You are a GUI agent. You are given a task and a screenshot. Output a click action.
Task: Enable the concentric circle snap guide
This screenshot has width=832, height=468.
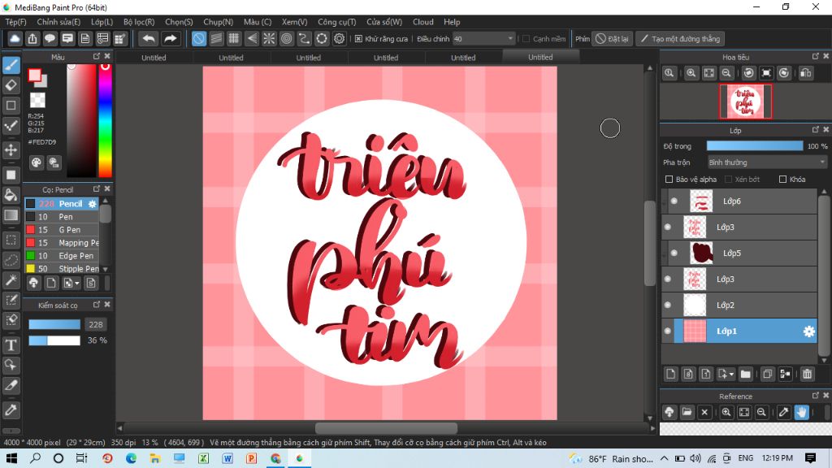[x=287, y=39]
